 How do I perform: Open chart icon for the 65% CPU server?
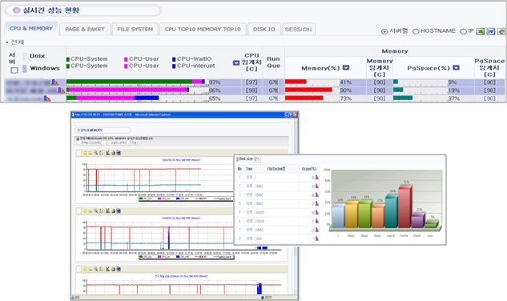click(47, 98)
